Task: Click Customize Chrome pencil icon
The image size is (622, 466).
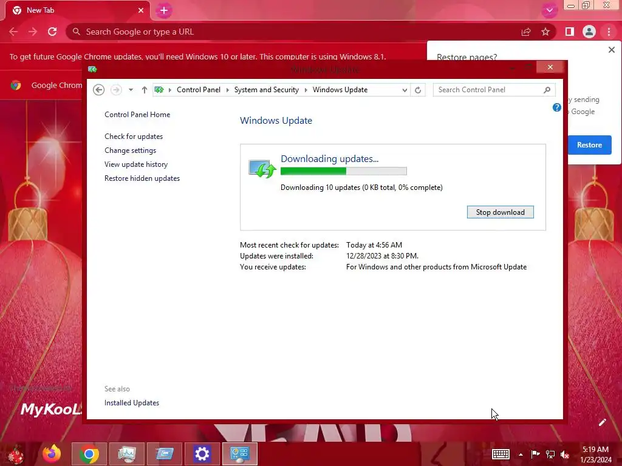Action: tap(602, 422)
